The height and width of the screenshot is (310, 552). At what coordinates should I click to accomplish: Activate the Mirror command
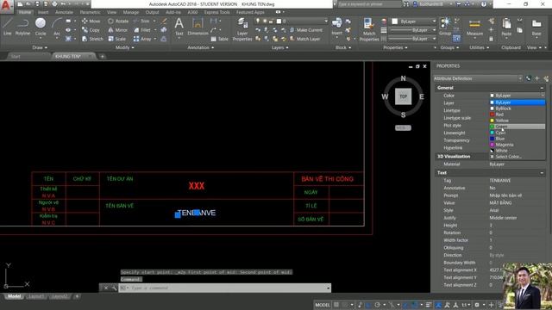[x=118, y=30]
